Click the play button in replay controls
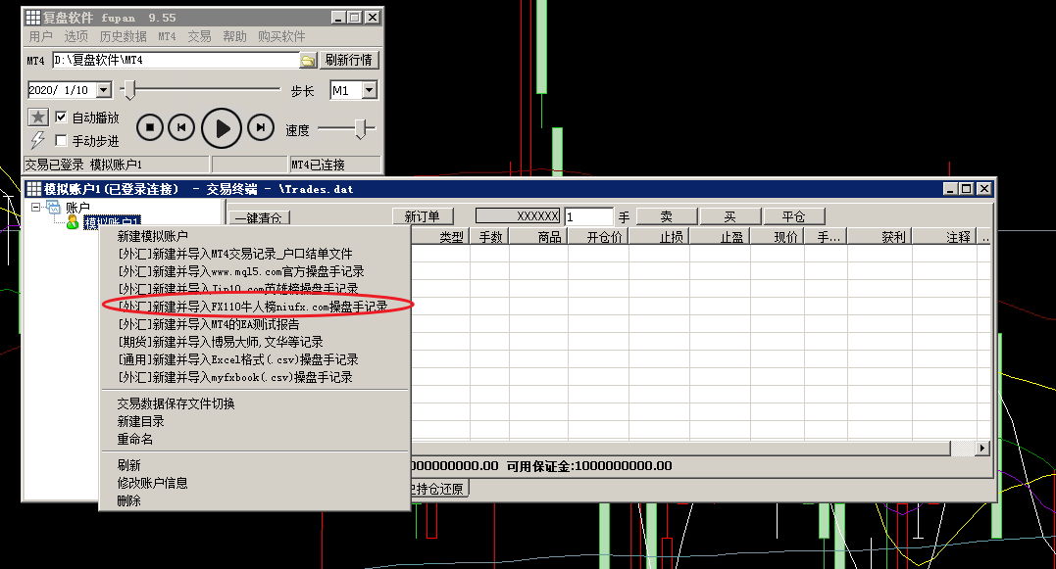1056x569 pixels. click(222, 128)
